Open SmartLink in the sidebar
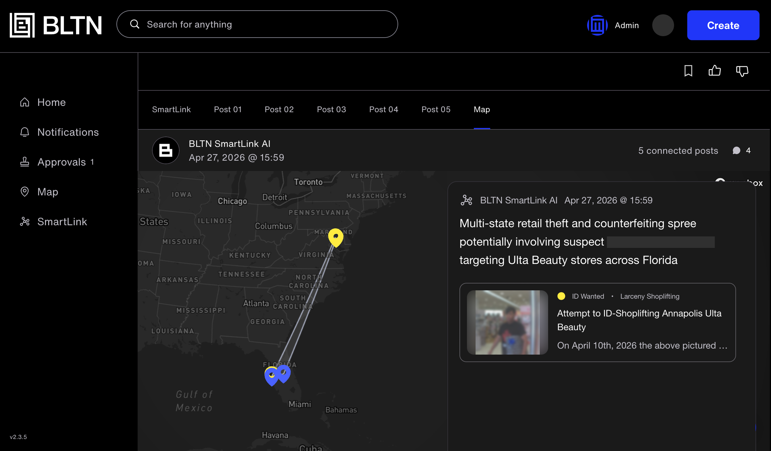This screenshot has width=771, height=451. point(53,221)
